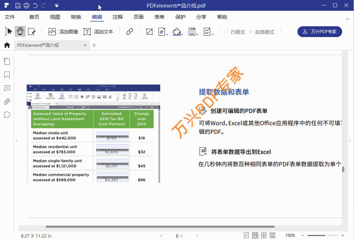Click the header and footer icon
The image size is (354, 240).
192,32
